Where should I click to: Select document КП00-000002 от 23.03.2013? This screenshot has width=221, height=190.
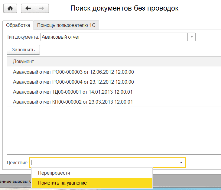[114, 102]
